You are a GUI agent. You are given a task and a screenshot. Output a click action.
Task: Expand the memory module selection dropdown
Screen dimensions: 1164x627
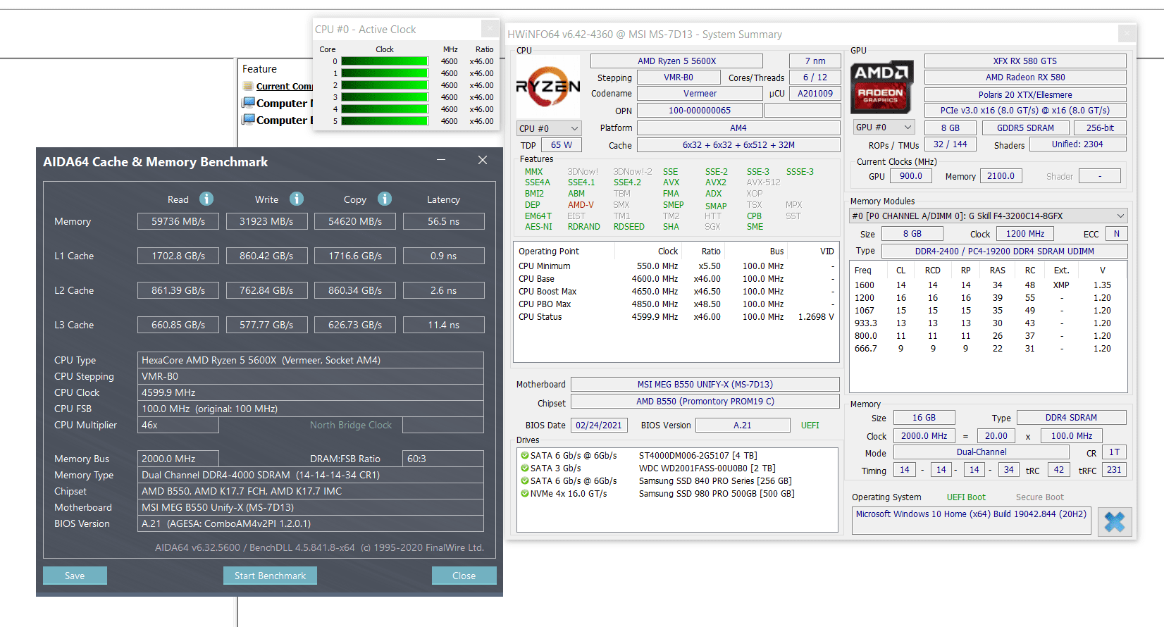[x=989, y=216]
